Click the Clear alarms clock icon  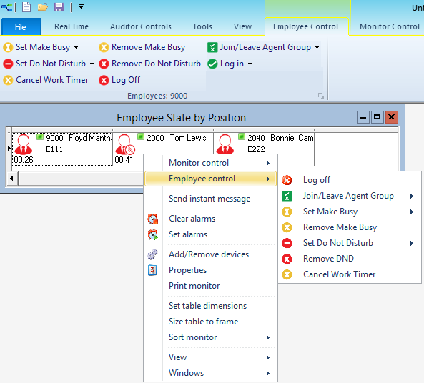click(153, 219)
